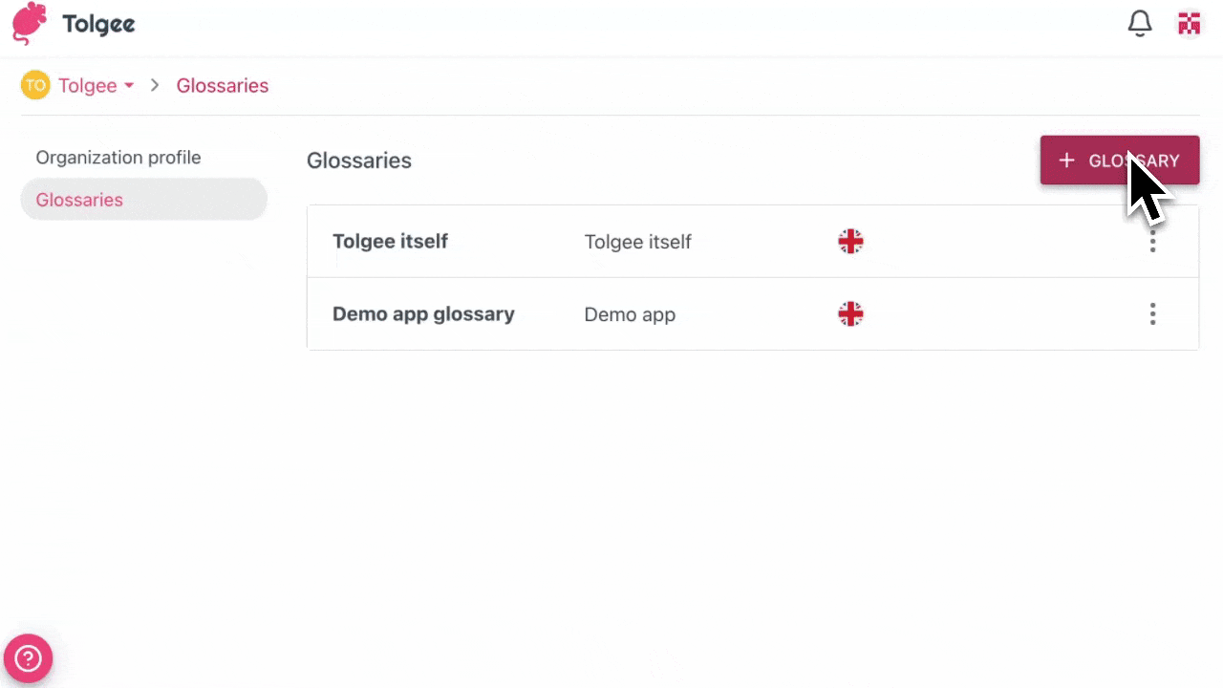
Task: Click the breadcrumb chevron separator
Action: coord(154,85)
